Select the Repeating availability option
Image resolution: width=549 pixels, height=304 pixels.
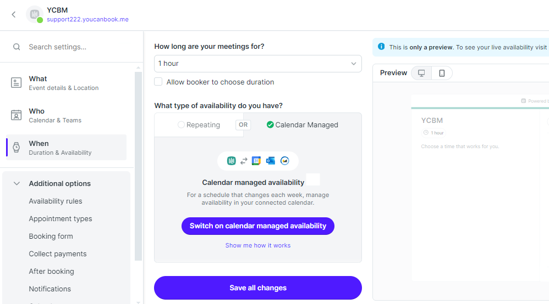pyautogui.click(x=199, y=125)
